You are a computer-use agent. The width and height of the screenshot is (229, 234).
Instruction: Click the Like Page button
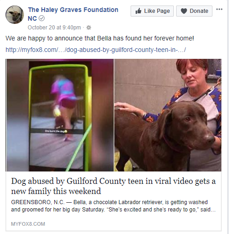point(152,11)
